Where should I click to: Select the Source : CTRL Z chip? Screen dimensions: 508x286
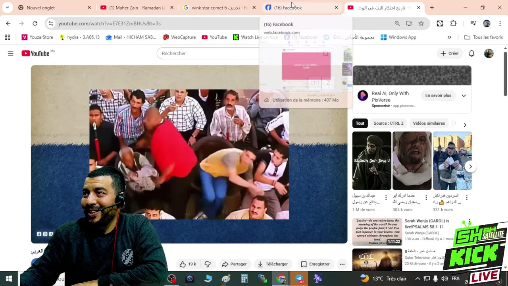point(389,123)
